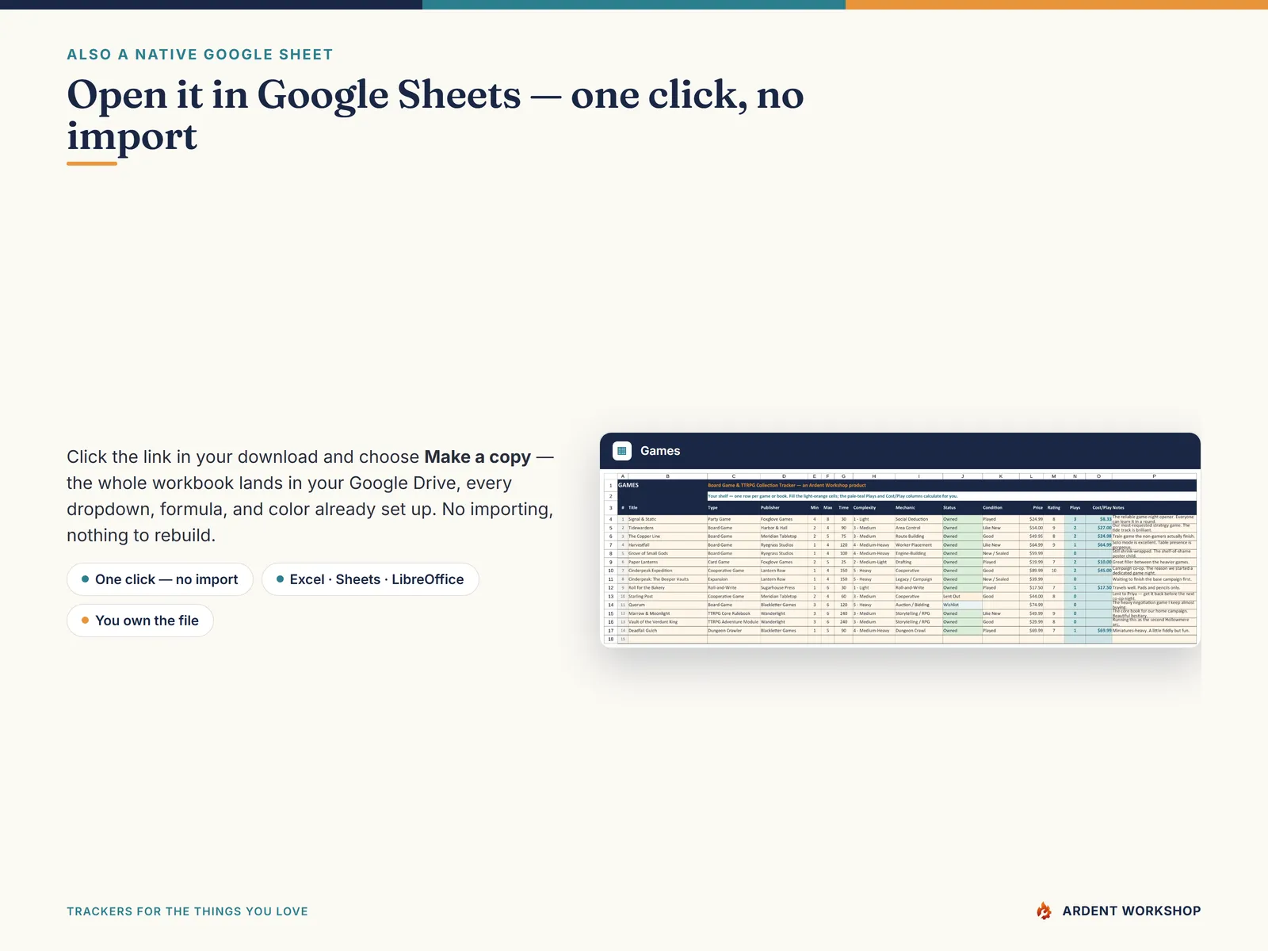
Task: Click the bold "Make a copy" text
Action: coord(477,457)
